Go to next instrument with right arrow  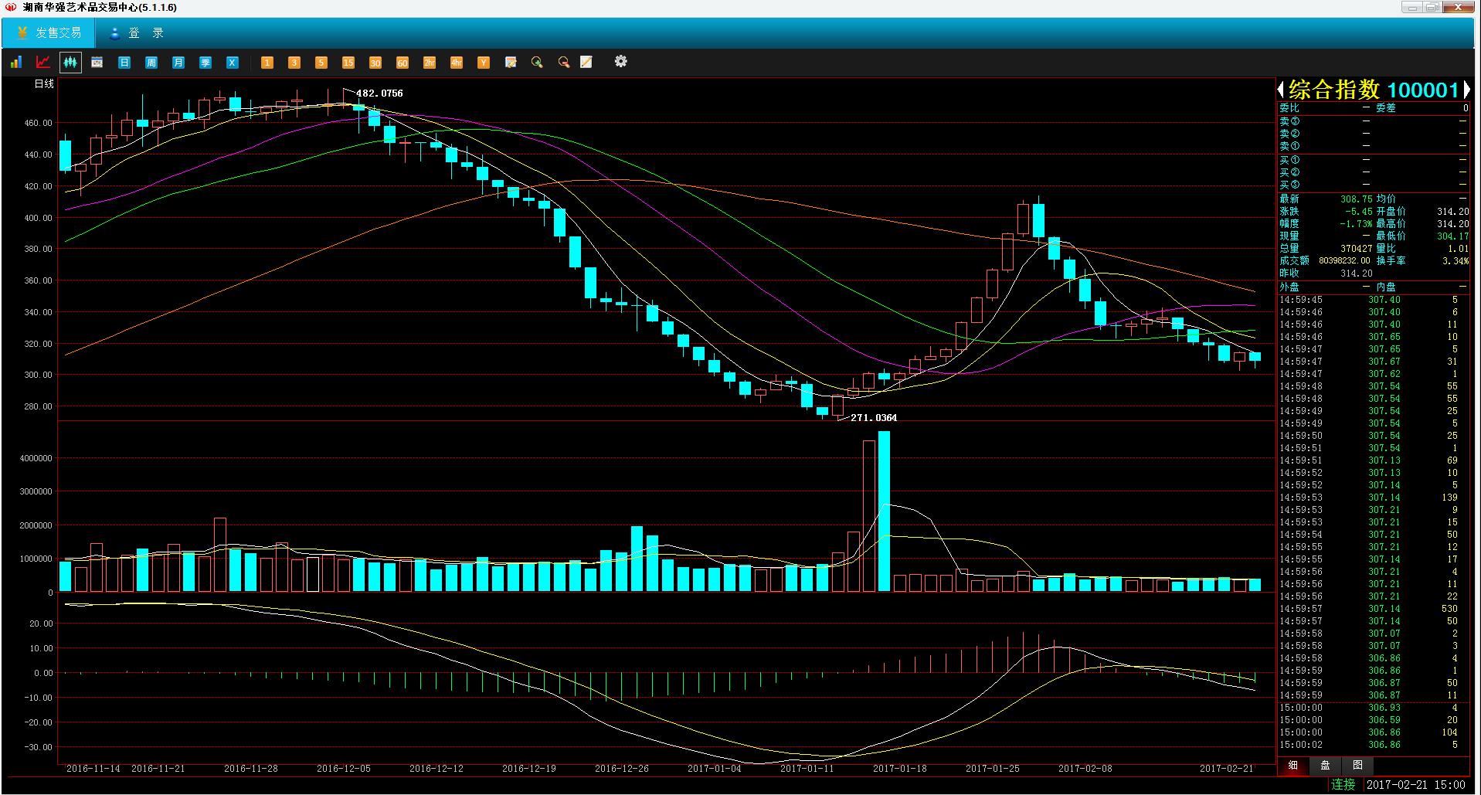pos(1466,90)
